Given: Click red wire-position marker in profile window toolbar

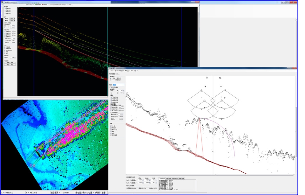Looking at the screenshot, I should coord(42,5).
